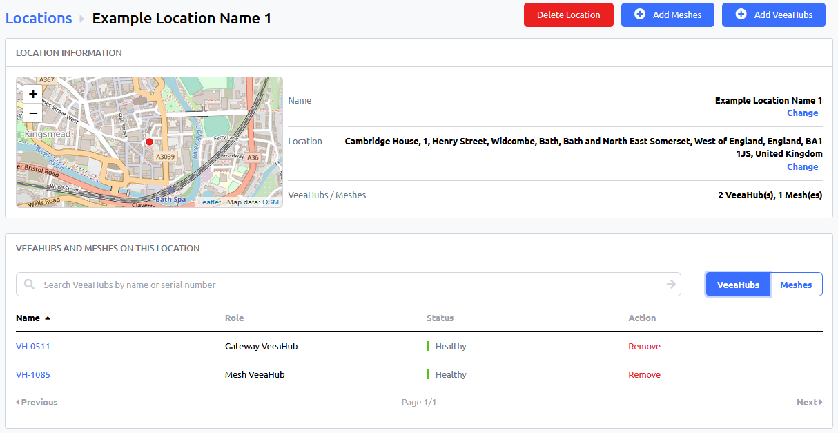
Task: Go to the Previous page
Action: [x=37, y=403]
